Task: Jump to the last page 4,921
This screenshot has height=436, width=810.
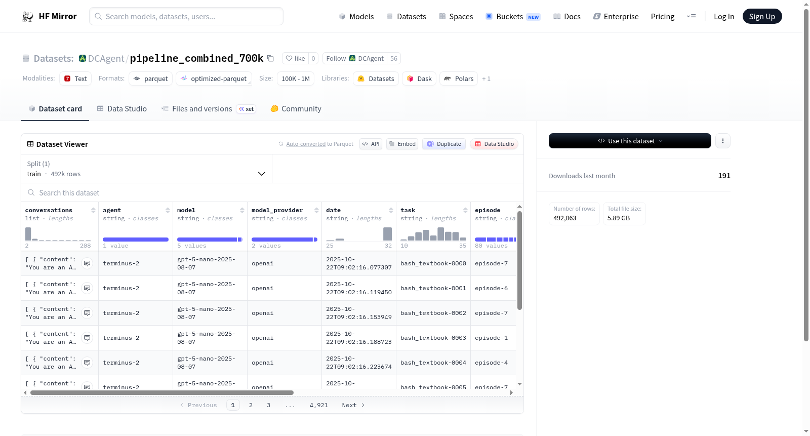Action: 318,405
